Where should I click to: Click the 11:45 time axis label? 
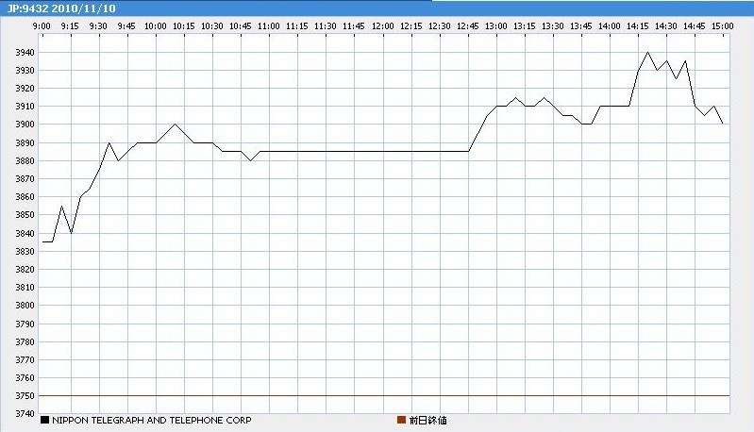pyautogui.click(x=354, y=26)
